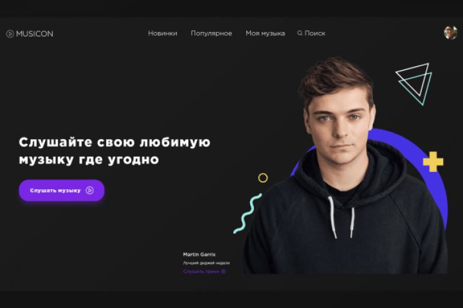Click the teal squiggle decoration
Viewport: 463px width, 308px height.
[x=248, y=214]
